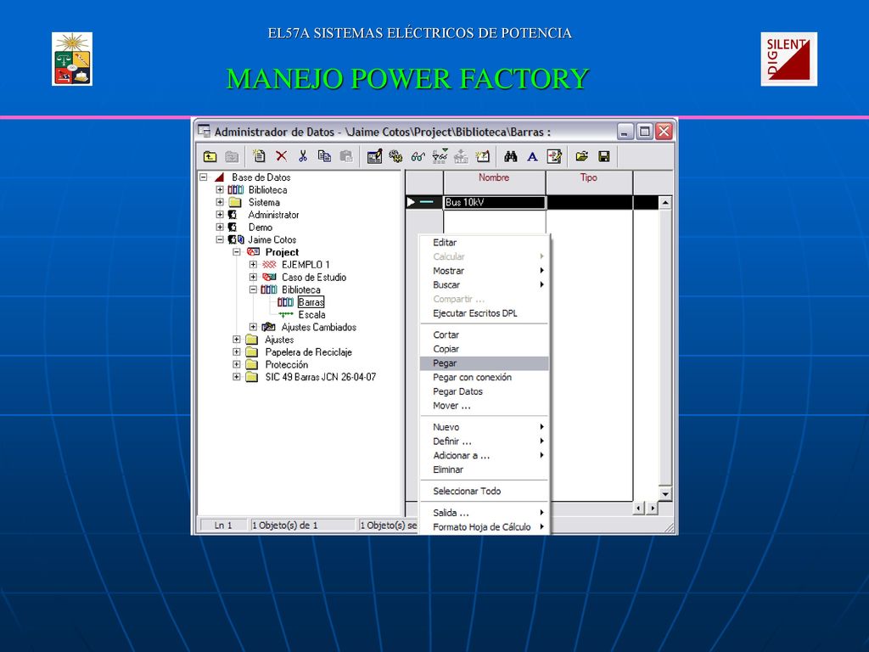
Task: Click the vertical scrollbar down arrow
Action: tap(665, 493)
